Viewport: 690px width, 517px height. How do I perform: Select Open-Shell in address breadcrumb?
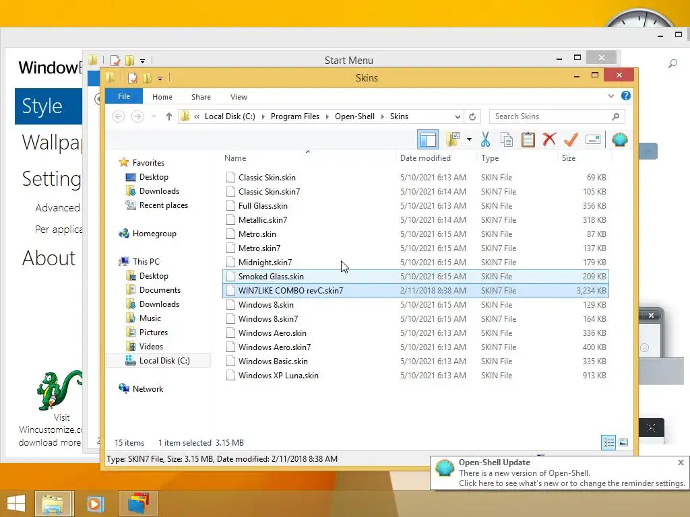coord(354,116)
